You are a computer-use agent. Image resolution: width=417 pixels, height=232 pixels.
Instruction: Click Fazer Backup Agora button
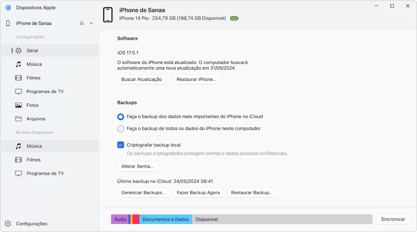(x=198, y=193)
